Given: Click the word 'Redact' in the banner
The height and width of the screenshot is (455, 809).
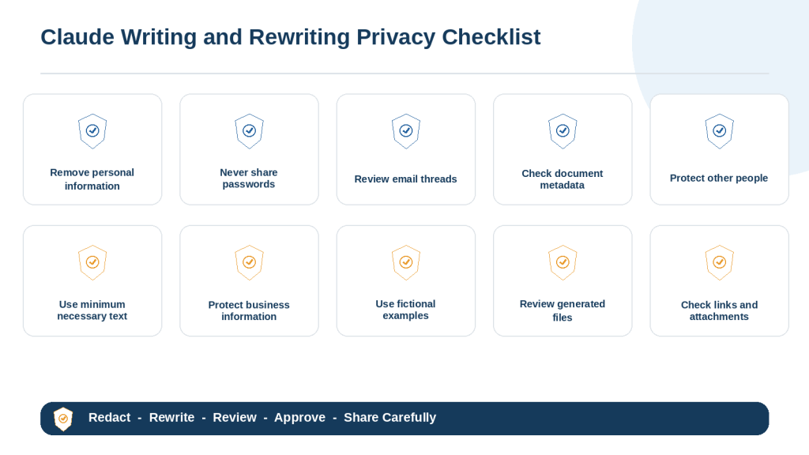Looking at the screenshot, I should pyautogui.click(x=109, y=417).
